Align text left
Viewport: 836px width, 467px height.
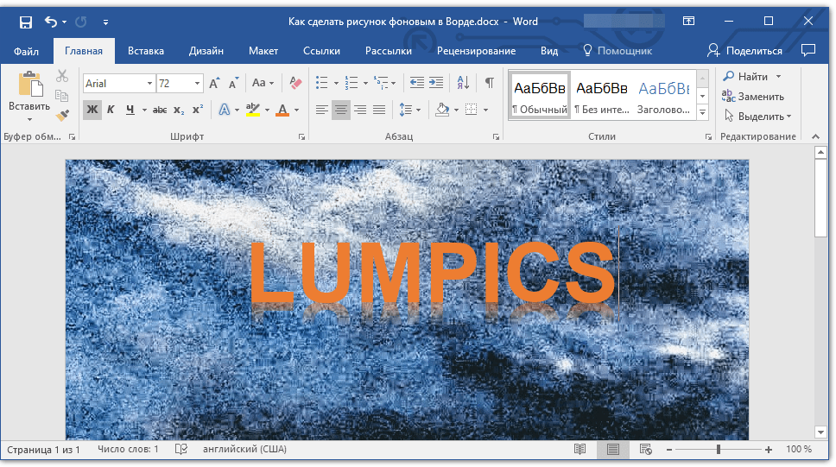pos(321,110)
